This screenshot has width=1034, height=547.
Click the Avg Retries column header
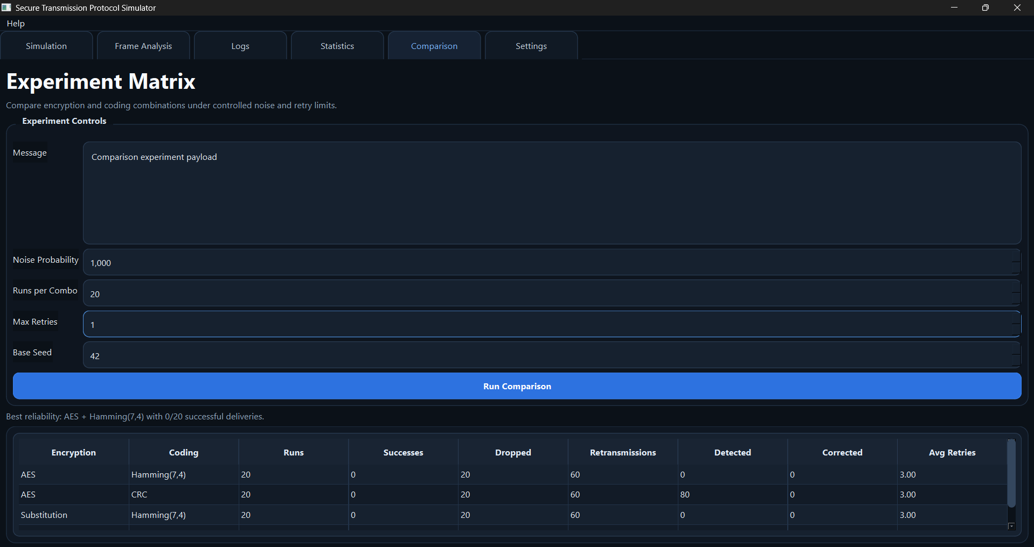pyautogui.click(x=952, y=452)
